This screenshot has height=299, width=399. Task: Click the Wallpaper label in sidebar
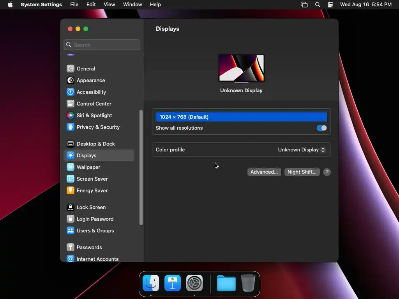[88, 167]
